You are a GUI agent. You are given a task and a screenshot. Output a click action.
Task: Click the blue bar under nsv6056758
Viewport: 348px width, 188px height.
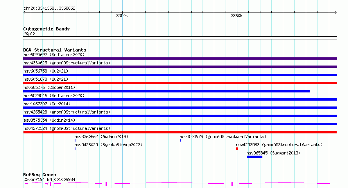[180, 75]
